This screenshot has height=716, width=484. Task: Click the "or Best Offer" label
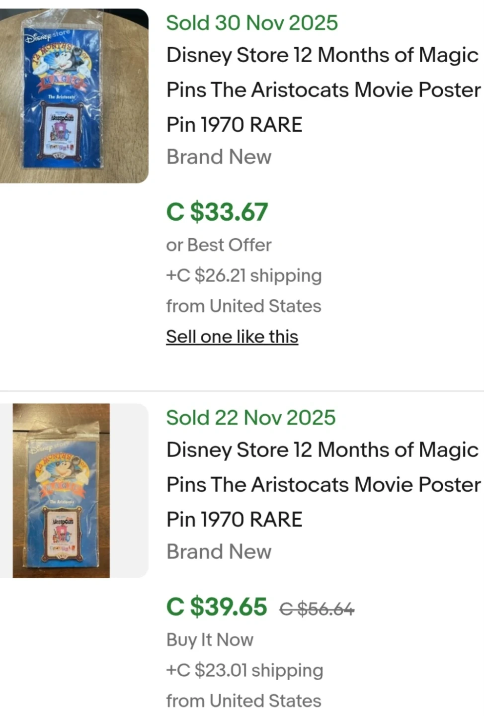(219, 245)
